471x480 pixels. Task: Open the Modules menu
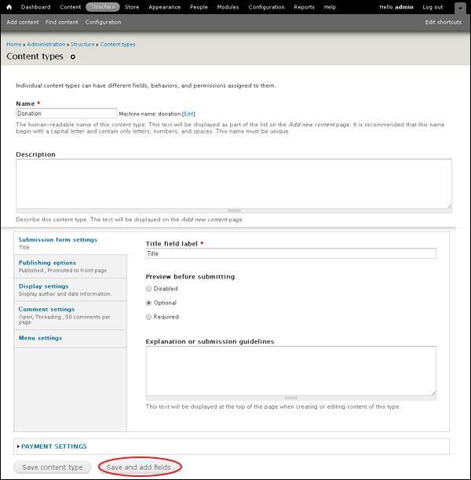click(x=228, y=7)
